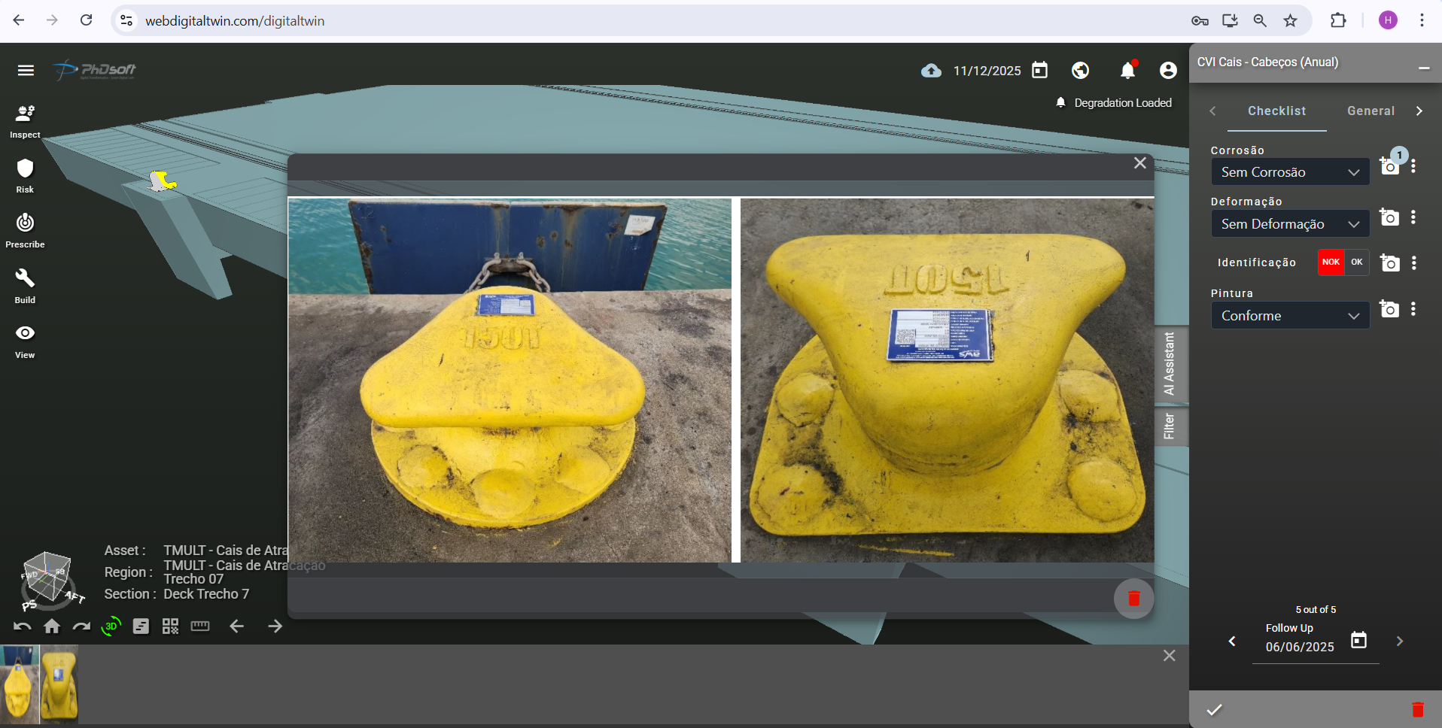Screen dimensions: 1442x728
Task: Switch to the Checklist tab
Action: 1276,111
